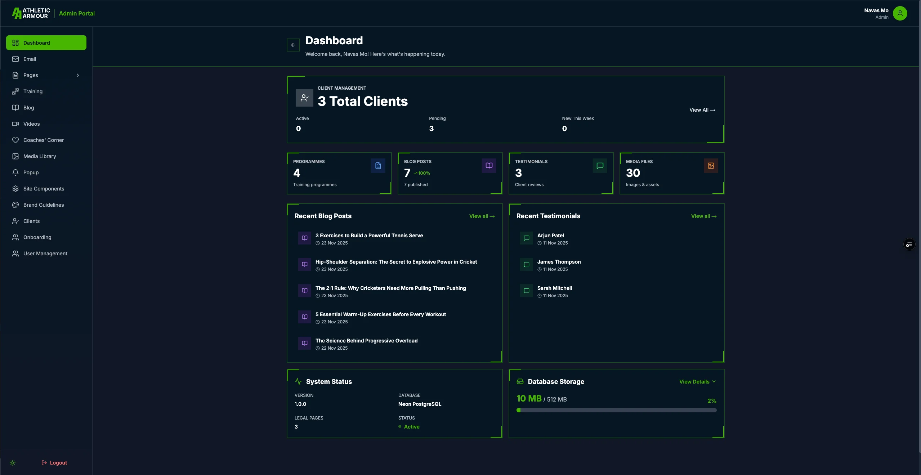Click the Testimonials speech bubble icon
Viewport: 921px width, 475px height.
[600, 166]
